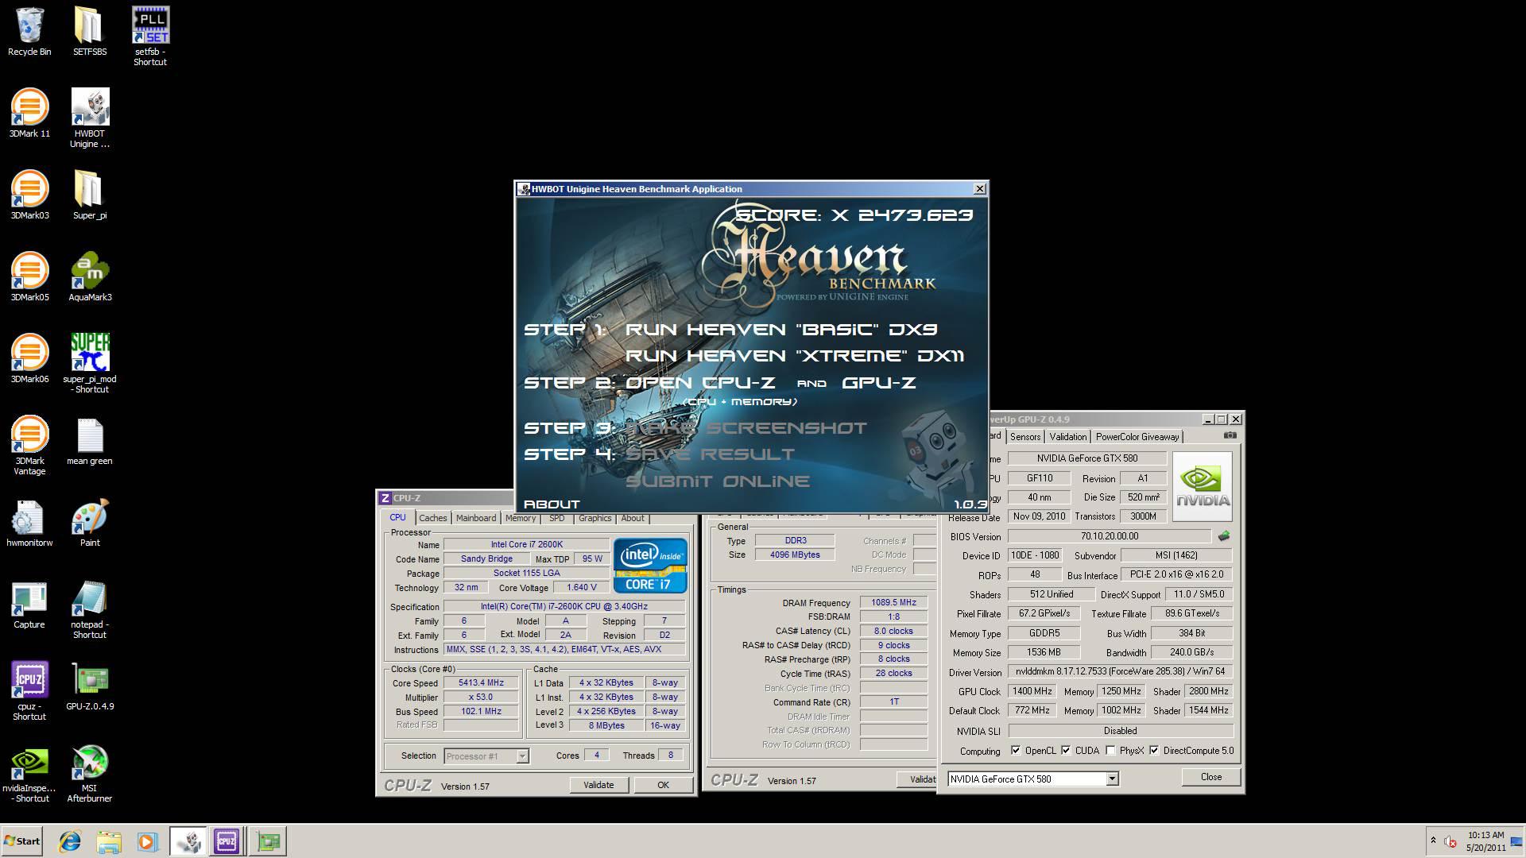Click Submit Online in Heaven app
Screen dimensions: 1526x858
point(718,481)
